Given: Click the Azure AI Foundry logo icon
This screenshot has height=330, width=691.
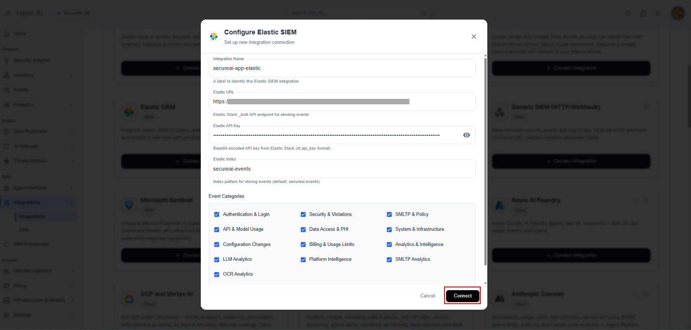Looking at the screenshot, I should point(500,205).
